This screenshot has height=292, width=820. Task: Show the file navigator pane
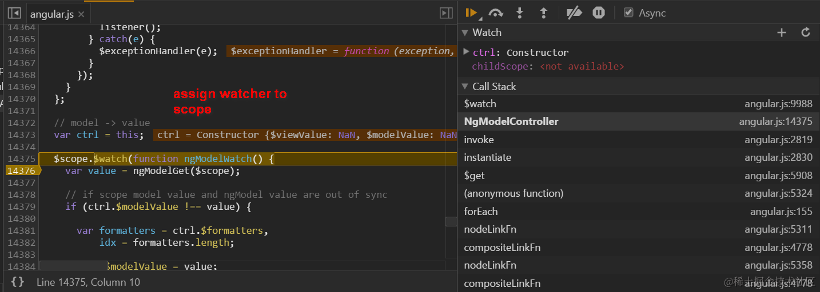tap(14, 13)
